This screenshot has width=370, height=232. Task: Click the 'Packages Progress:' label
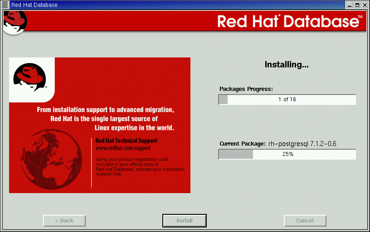point(246,89)
